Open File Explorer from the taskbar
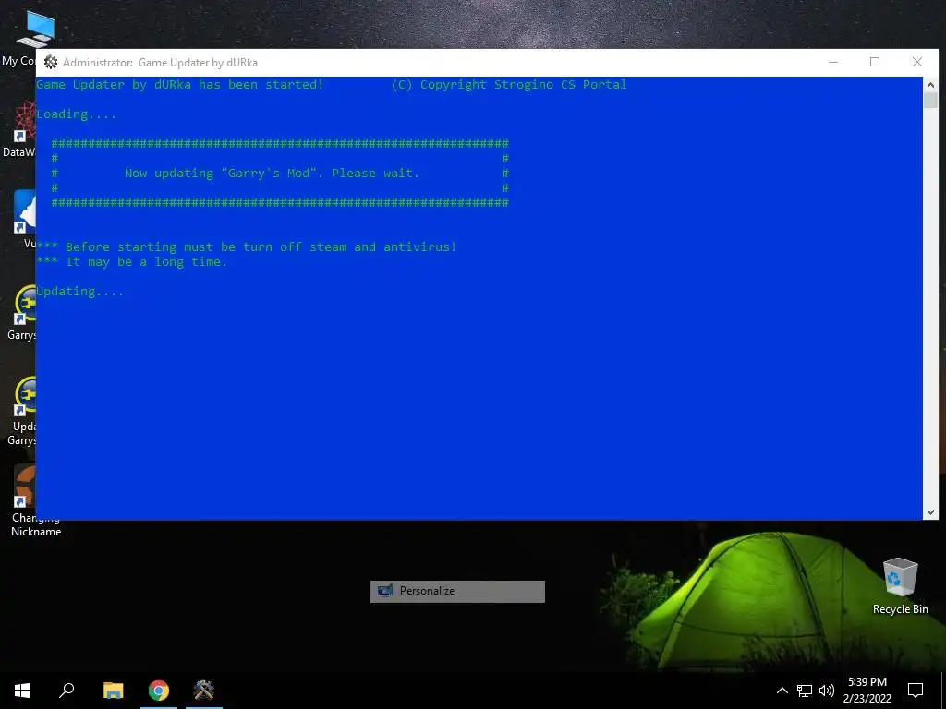Image resolution: width=946 pixels, height=709 pixels. 114,691
